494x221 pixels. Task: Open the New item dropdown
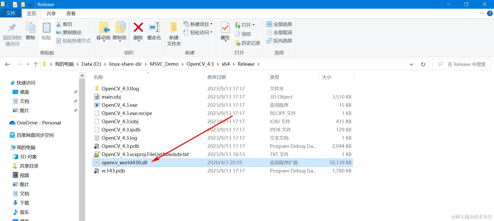198,24
